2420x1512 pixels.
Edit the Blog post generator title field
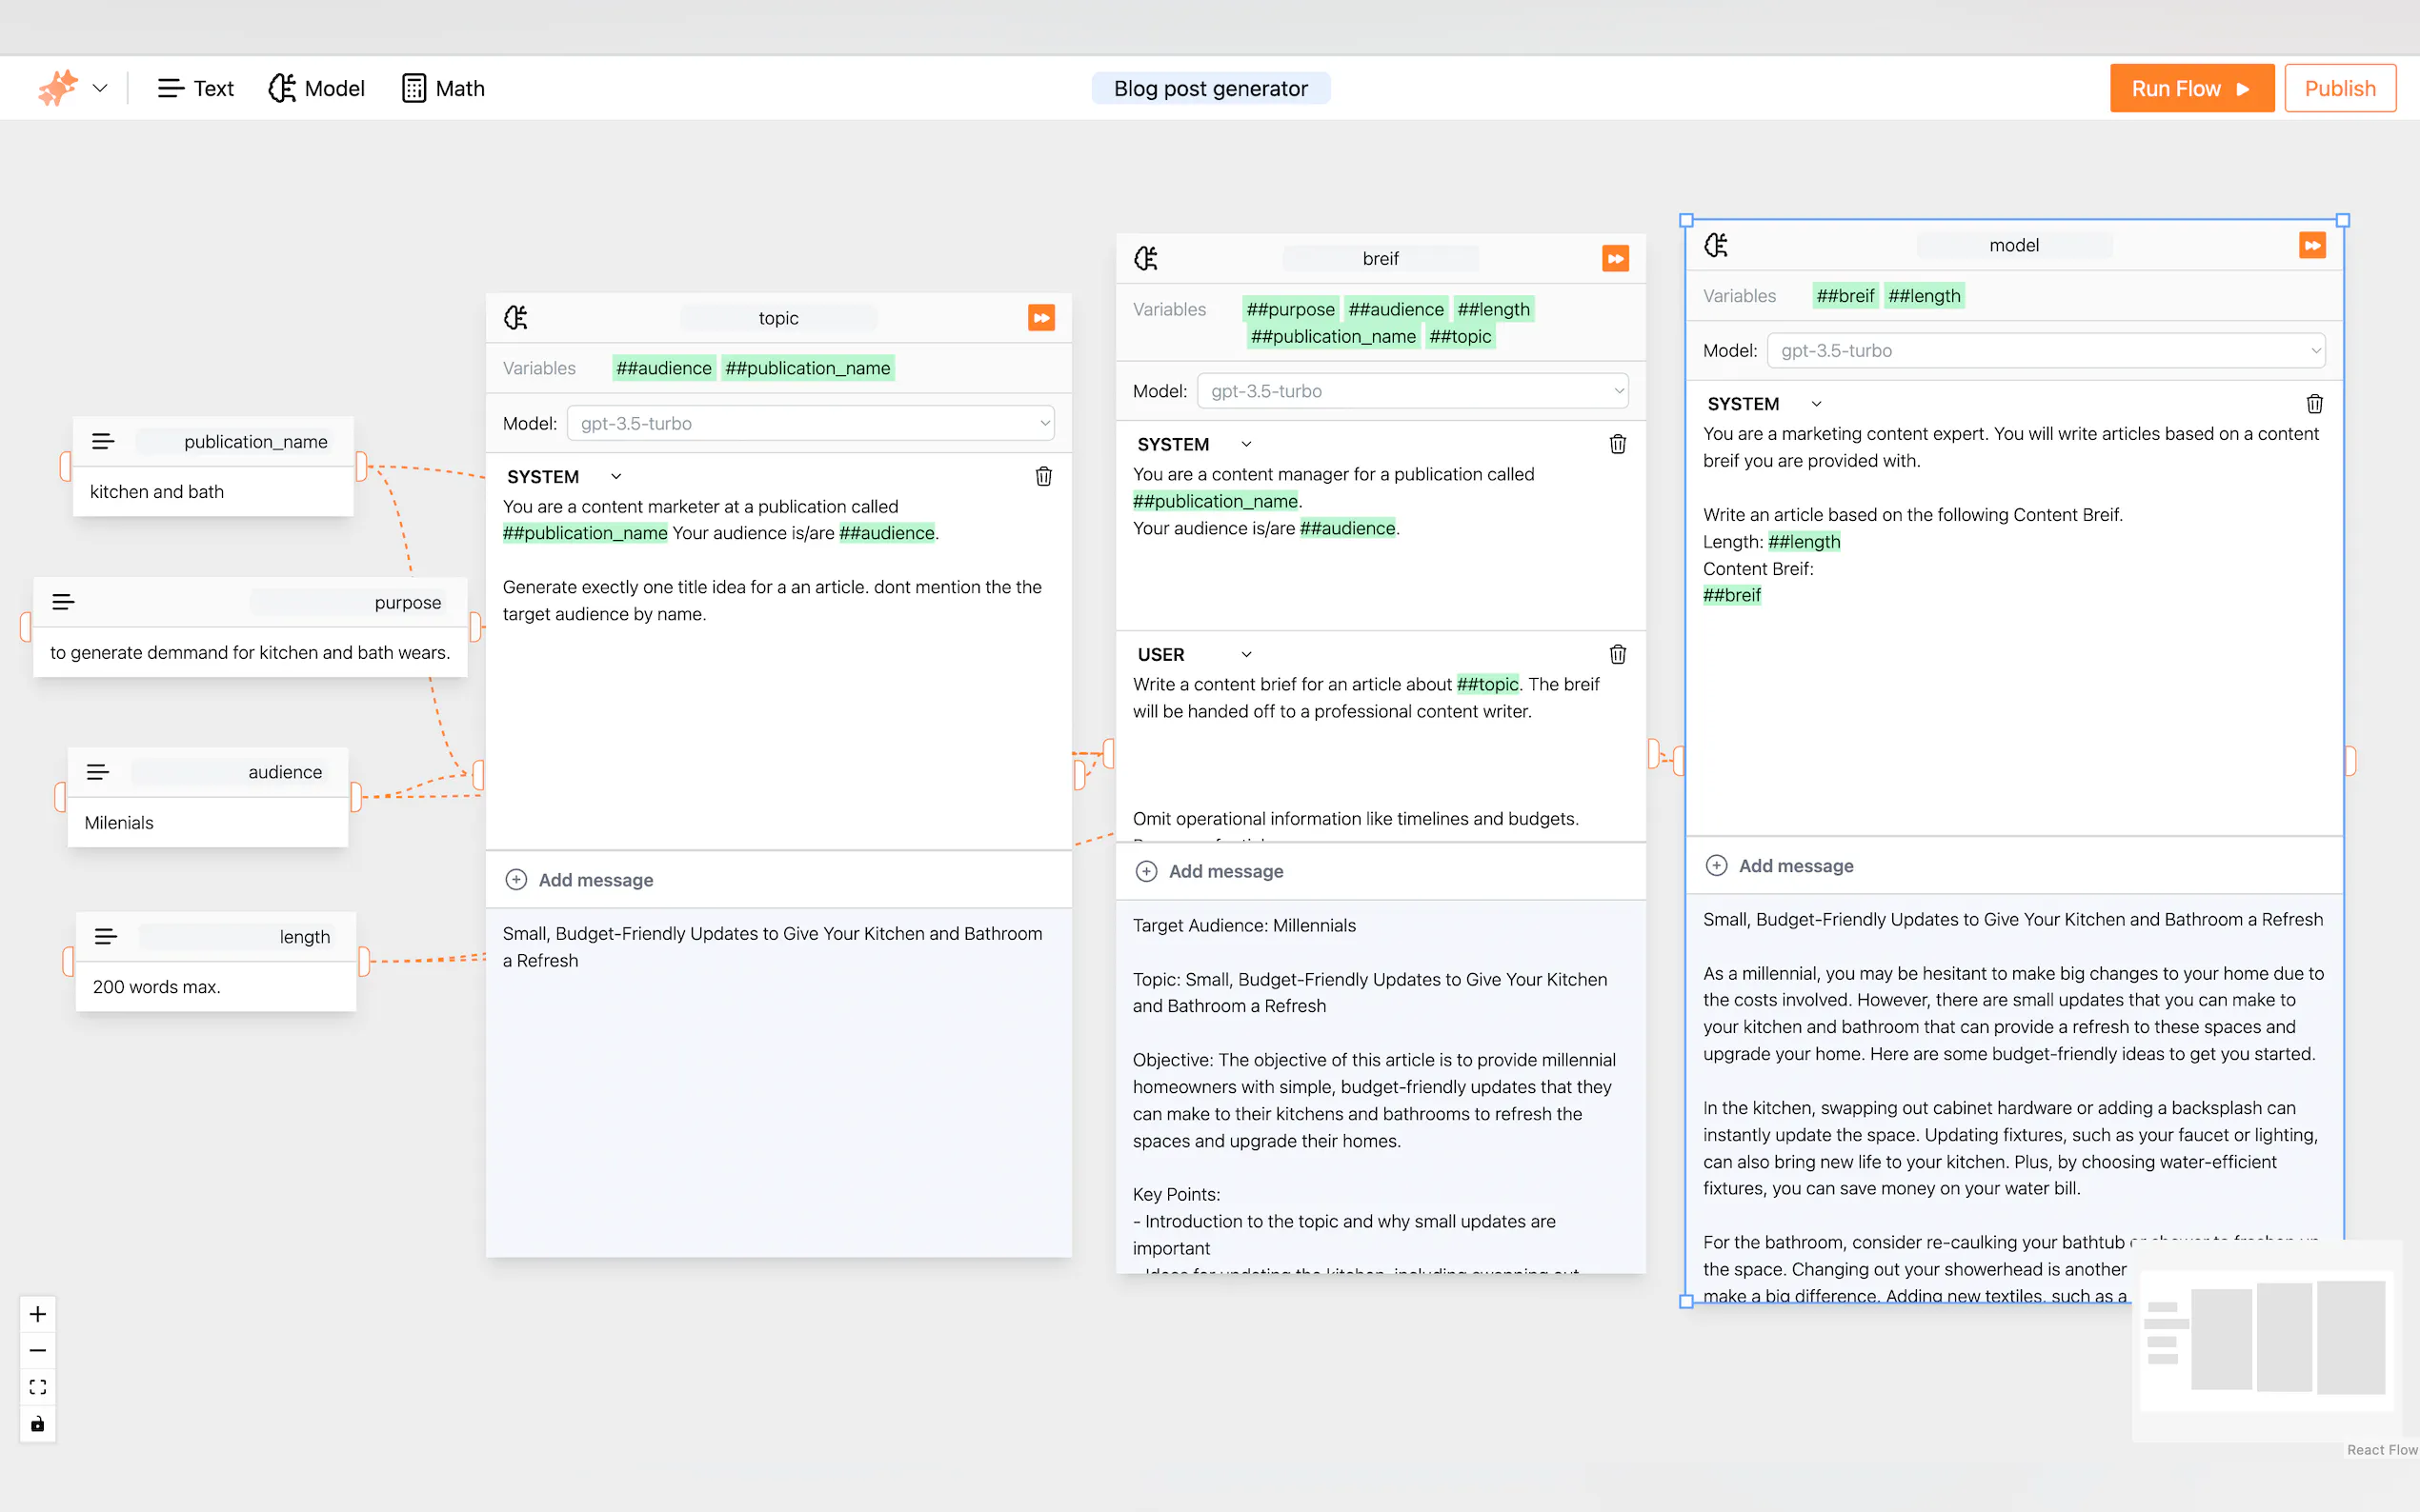(x=1209, y=88)
